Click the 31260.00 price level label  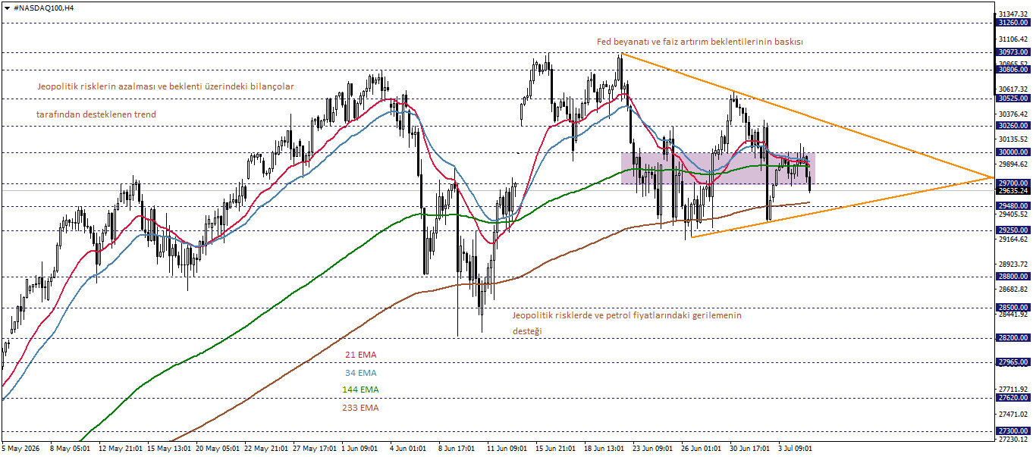[1014, 23]
